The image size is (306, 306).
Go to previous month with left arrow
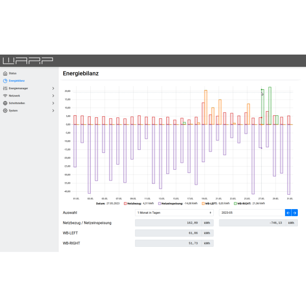288,213
